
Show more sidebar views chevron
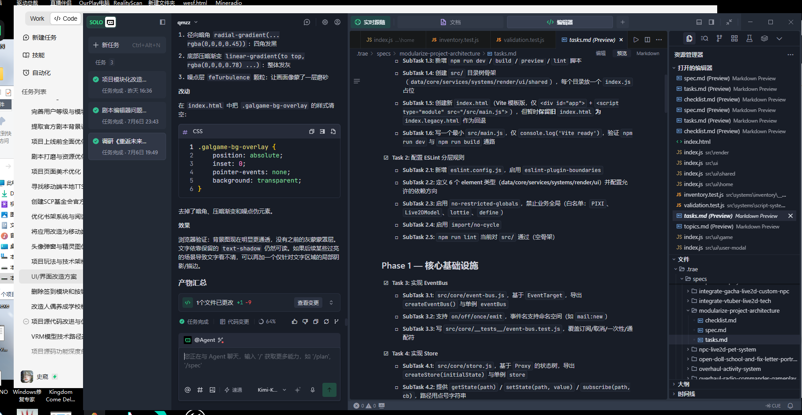[x=779, y=39]
